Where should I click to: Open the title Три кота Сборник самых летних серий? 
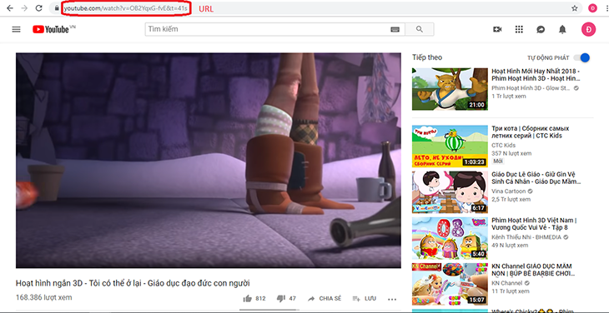pos(531,132)
